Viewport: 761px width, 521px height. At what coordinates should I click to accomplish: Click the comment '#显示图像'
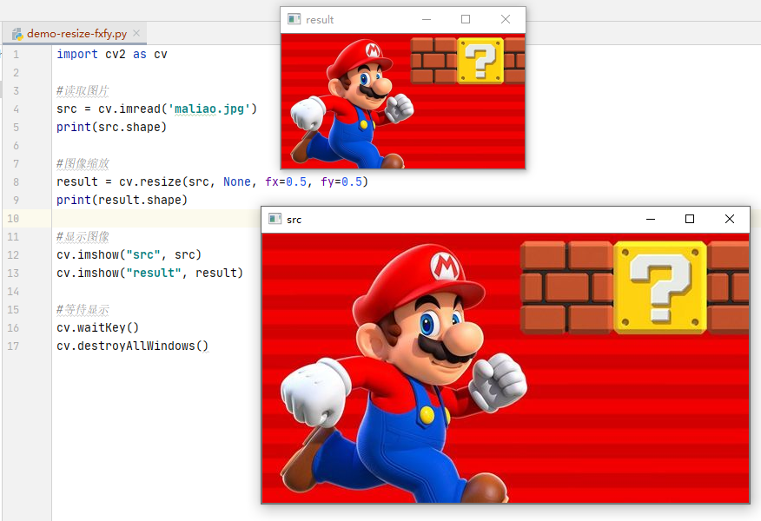pyautogui.click(x=83, y=237)
